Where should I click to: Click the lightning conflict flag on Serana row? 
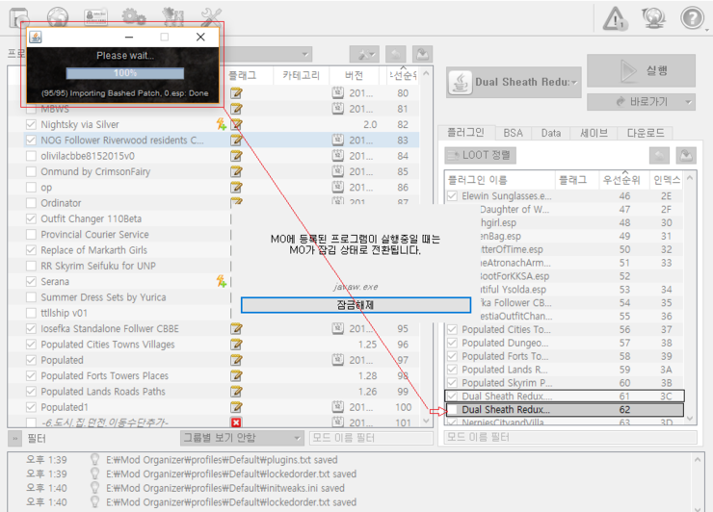(x=222, y=281)
